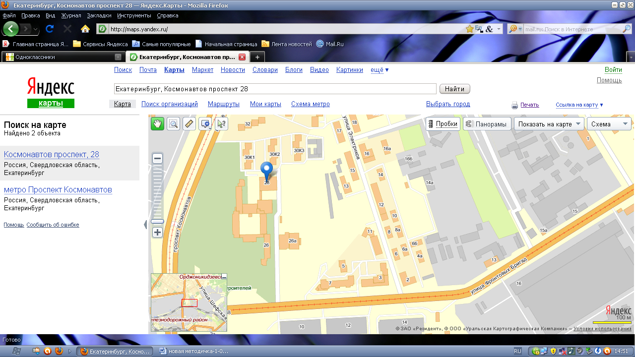Open the Ссылка на карту dropdown
This screenshot has width=635, height=357.
(x=579, y=105)
